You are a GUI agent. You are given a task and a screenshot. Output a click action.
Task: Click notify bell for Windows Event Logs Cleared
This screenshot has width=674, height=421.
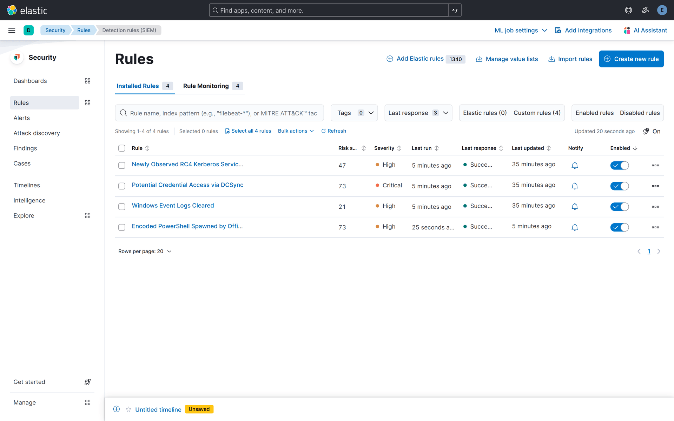575,207
